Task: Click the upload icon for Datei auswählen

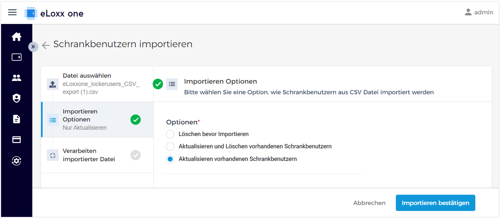Action: [x=52, y=84]
